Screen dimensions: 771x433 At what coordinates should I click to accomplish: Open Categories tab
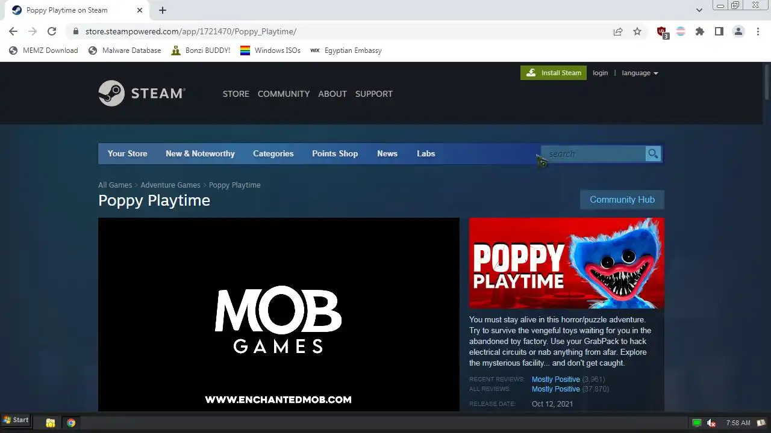273,153
